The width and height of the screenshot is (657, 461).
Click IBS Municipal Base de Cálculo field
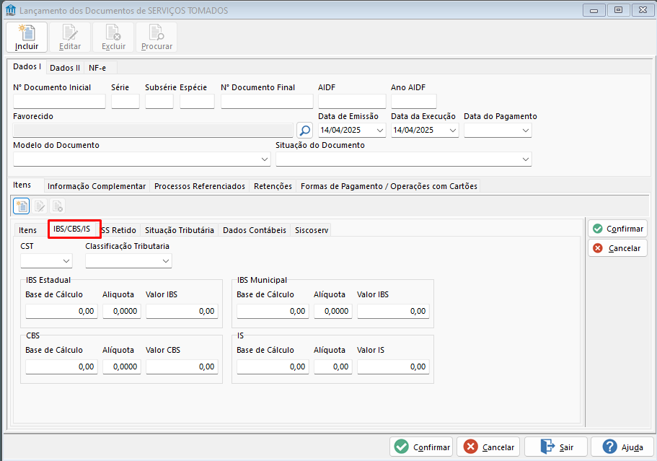pyautogui.click(x=273, y=312)
